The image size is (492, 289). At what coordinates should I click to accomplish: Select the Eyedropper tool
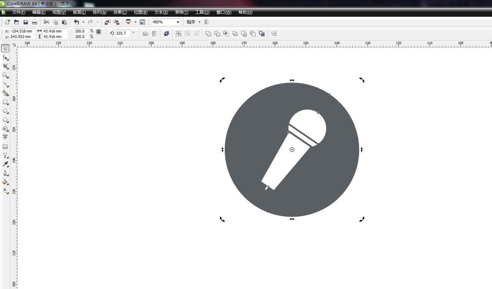pyautogui.click(x=5, y=164)
